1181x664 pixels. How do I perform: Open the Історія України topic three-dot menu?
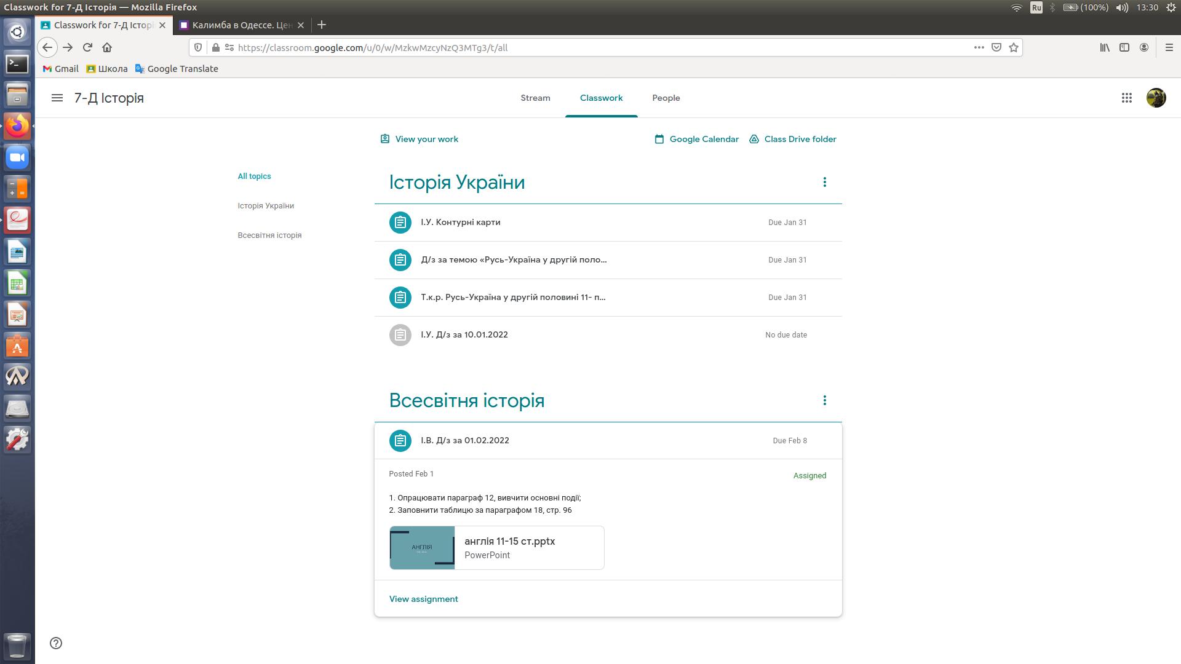[x=824, y=182]
